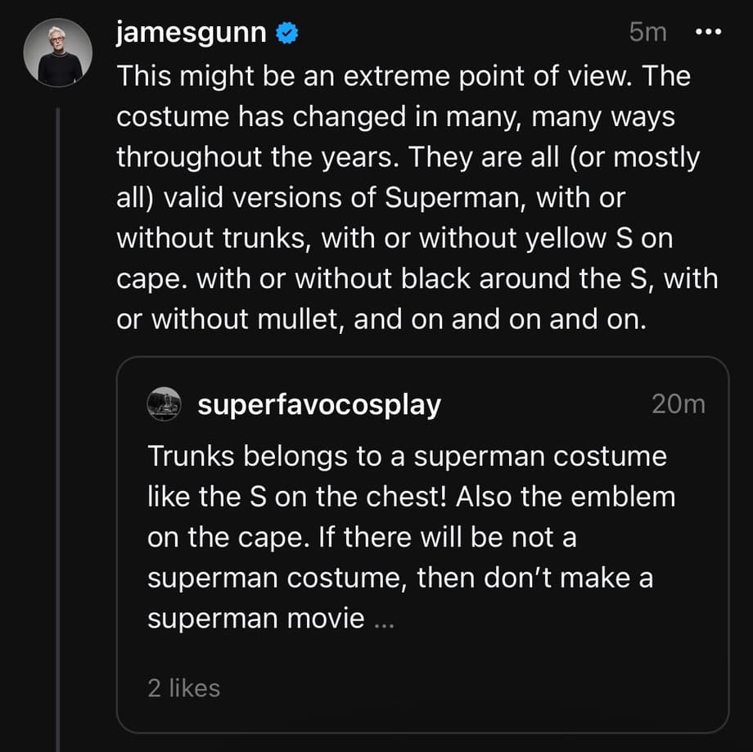Tap the quoted words "superman movie"
The width and height of the screenshot is (753, 752).
(x=255, y=618)
